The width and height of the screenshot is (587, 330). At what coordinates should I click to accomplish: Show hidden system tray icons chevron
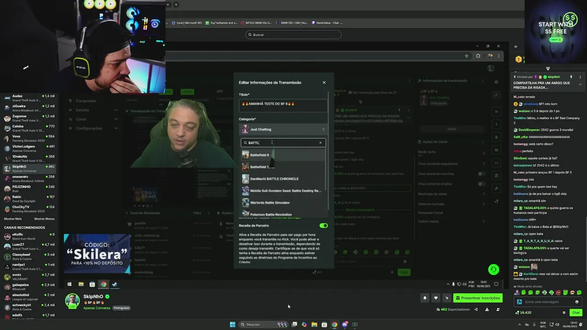point(519,324)
